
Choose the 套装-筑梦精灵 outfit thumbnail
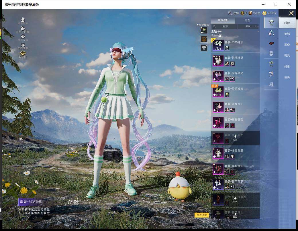(218, 60)
